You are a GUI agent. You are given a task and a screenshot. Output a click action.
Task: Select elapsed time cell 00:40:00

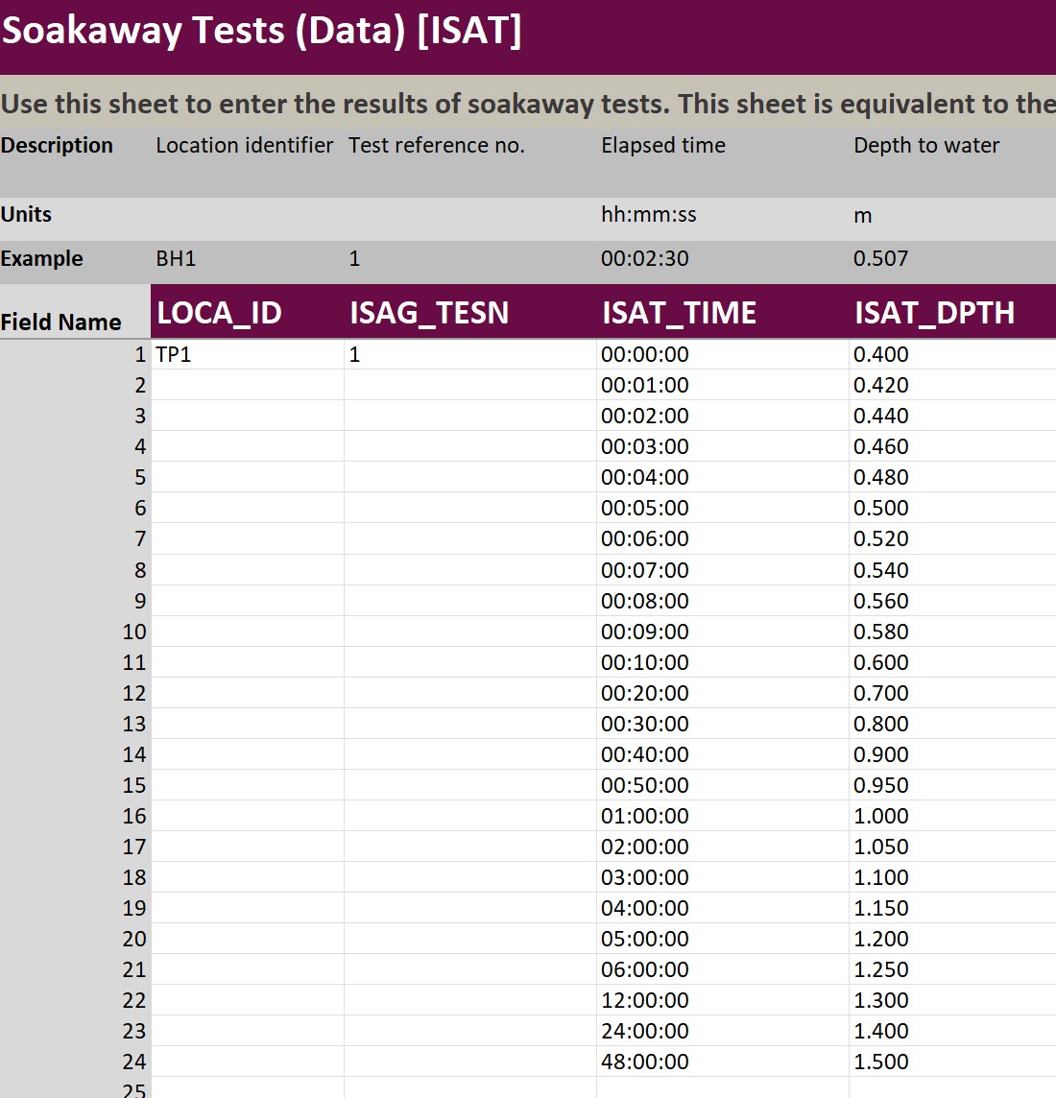pyautogui.click(x=723, y=754)
